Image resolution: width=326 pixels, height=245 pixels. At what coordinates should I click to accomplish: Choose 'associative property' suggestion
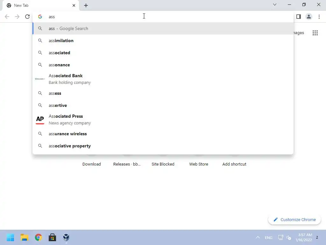(163, 146)
